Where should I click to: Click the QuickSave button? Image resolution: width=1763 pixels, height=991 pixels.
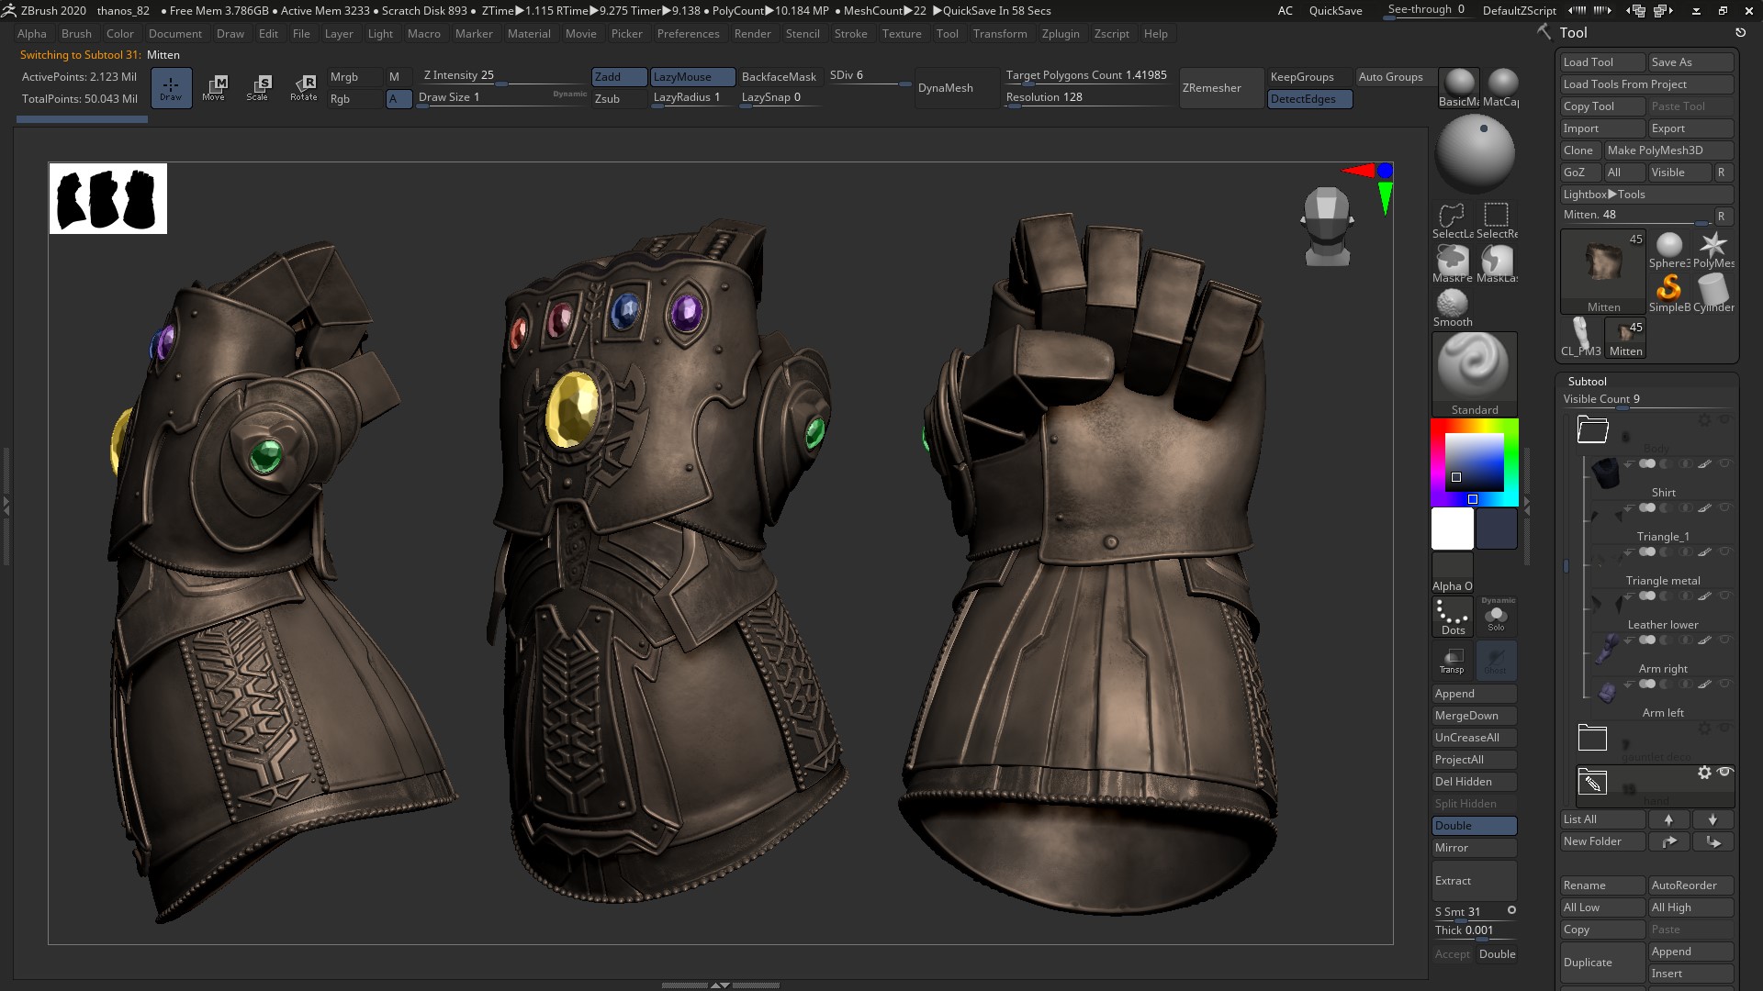coord(1335,11)
